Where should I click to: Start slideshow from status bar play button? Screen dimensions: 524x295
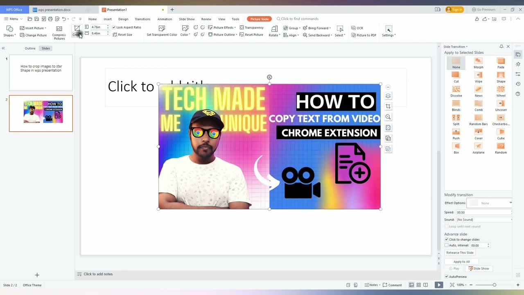coord(438,285)
